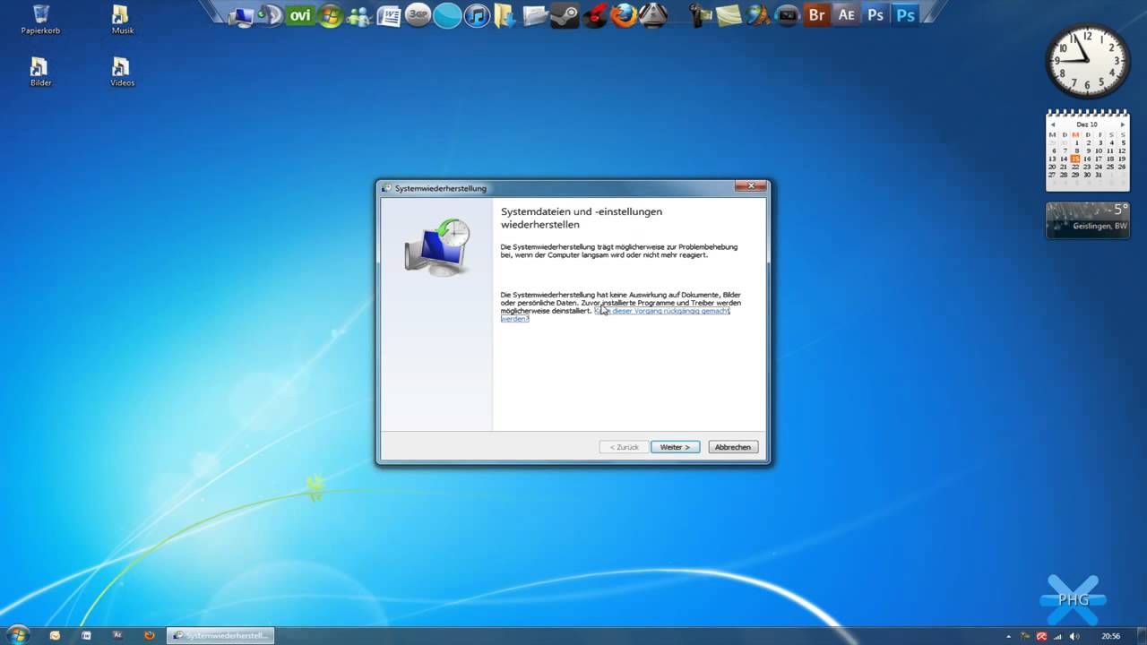Click the calendar gadget
Screen dimensions: 1147x645
pyautogui.click(x=1088, y=150)
